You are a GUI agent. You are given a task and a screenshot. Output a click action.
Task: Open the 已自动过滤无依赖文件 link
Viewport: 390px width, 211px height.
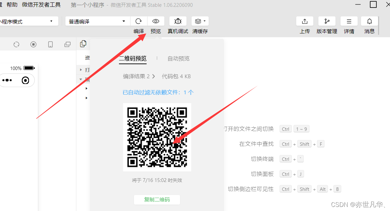tap(158, 93)
